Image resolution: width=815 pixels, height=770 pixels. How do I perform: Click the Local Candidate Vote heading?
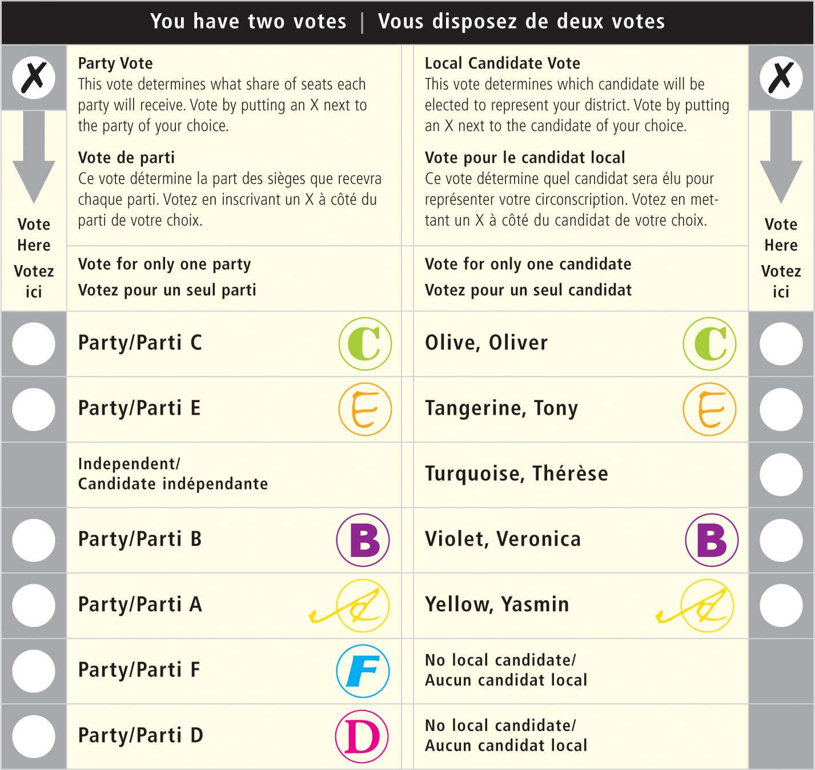pyautogui.click(x=502, y=63)
